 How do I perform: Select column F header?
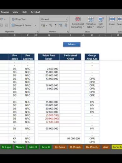coord(28,35)
